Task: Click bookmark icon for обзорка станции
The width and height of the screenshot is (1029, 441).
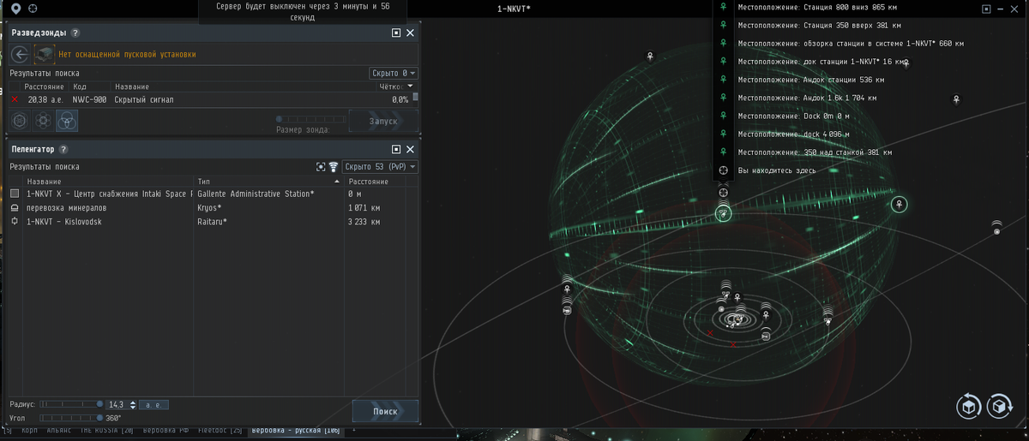Action: (723, 43)
